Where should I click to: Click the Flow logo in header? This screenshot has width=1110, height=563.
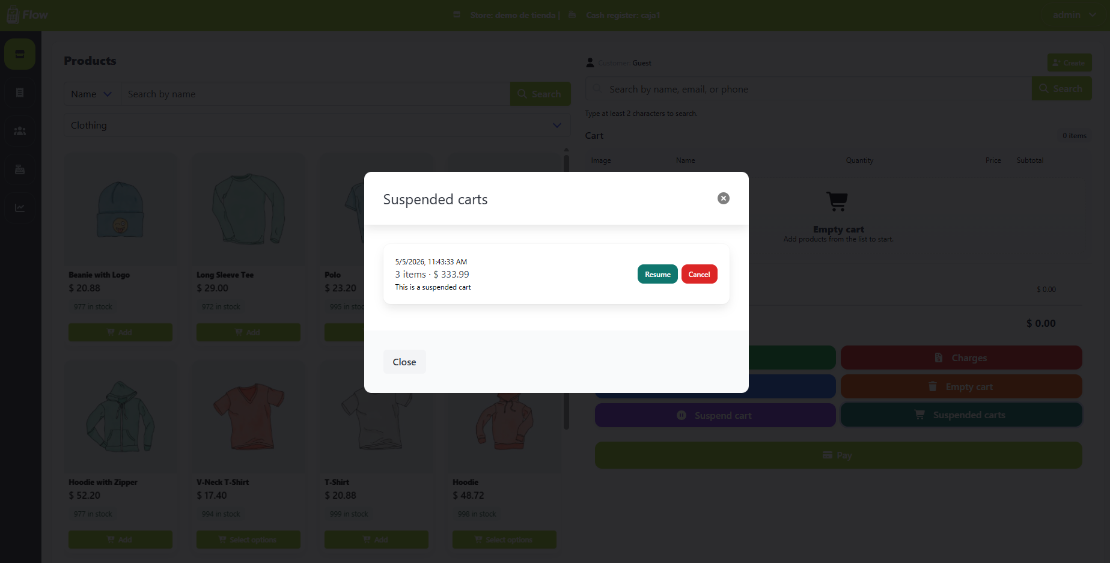click(x=27, y=15)
